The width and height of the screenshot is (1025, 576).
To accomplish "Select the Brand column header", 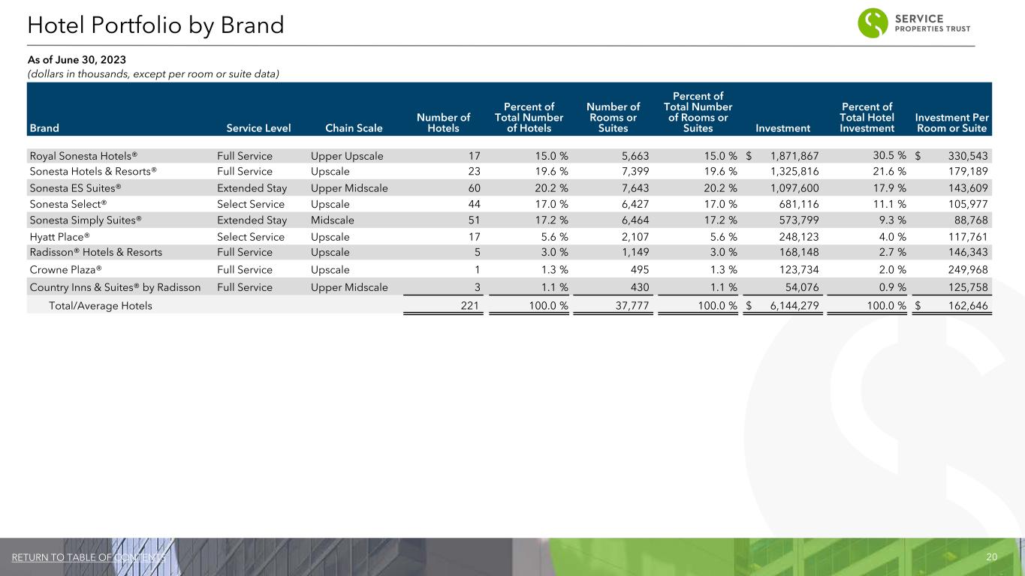I will coord(44,128).
